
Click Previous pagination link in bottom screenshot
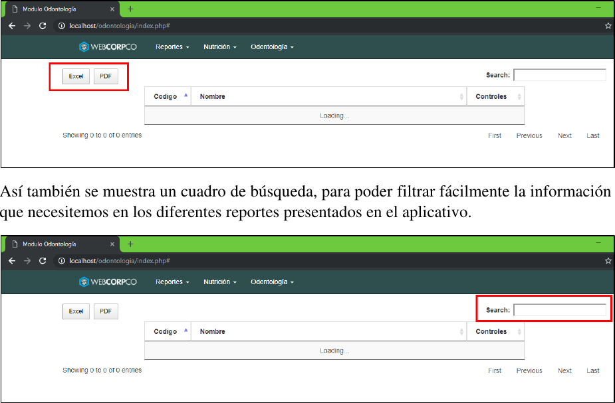pyautogui.click(x=529, y=370)
